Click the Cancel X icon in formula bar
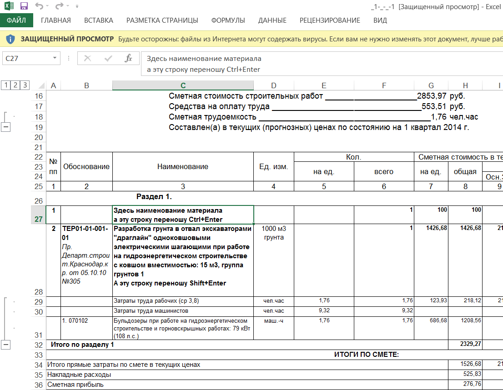This screenshot has width=503, height=390. pyautogui.click(x=88, y=58)
